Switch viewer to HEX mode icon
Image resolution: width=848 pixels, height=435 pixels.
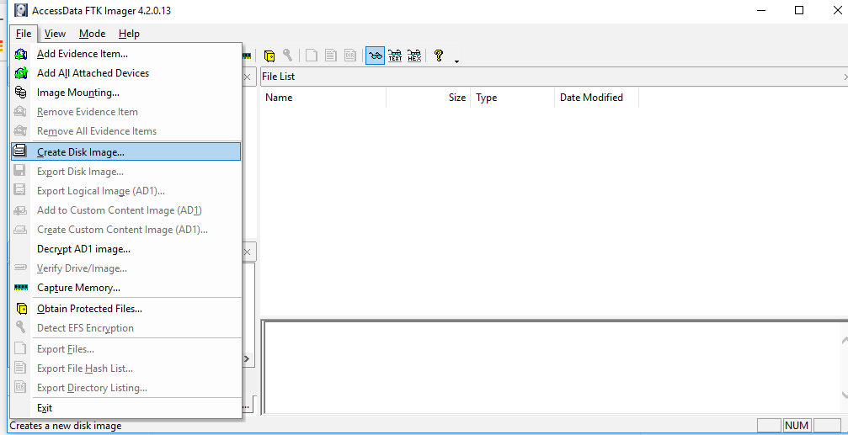414,56
